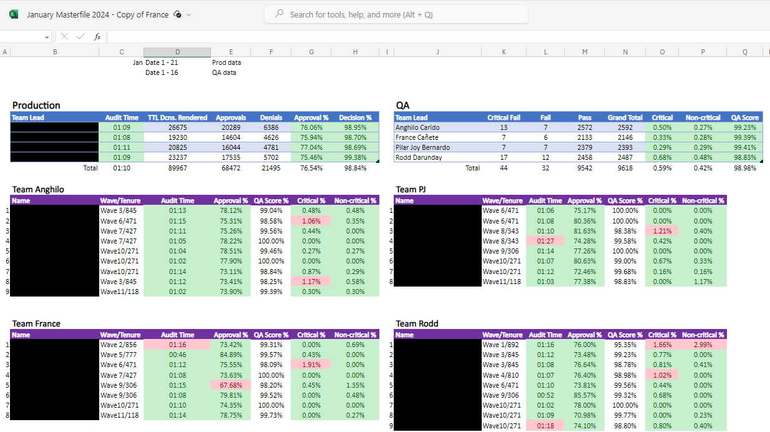
Task: Click the enter formula checkmark icon
Action: coord(80,37)
